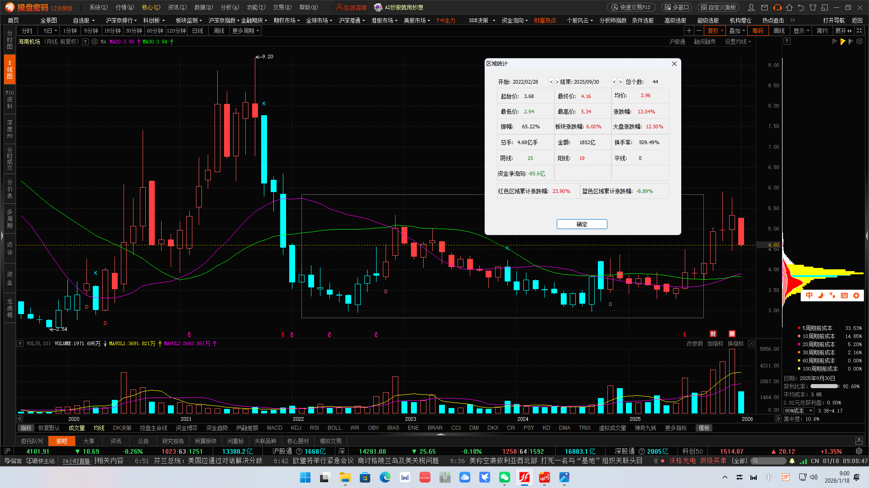Toggle 简约 simple display mode
The width and height of the screenshot is (869, 488).
(822, 31)
